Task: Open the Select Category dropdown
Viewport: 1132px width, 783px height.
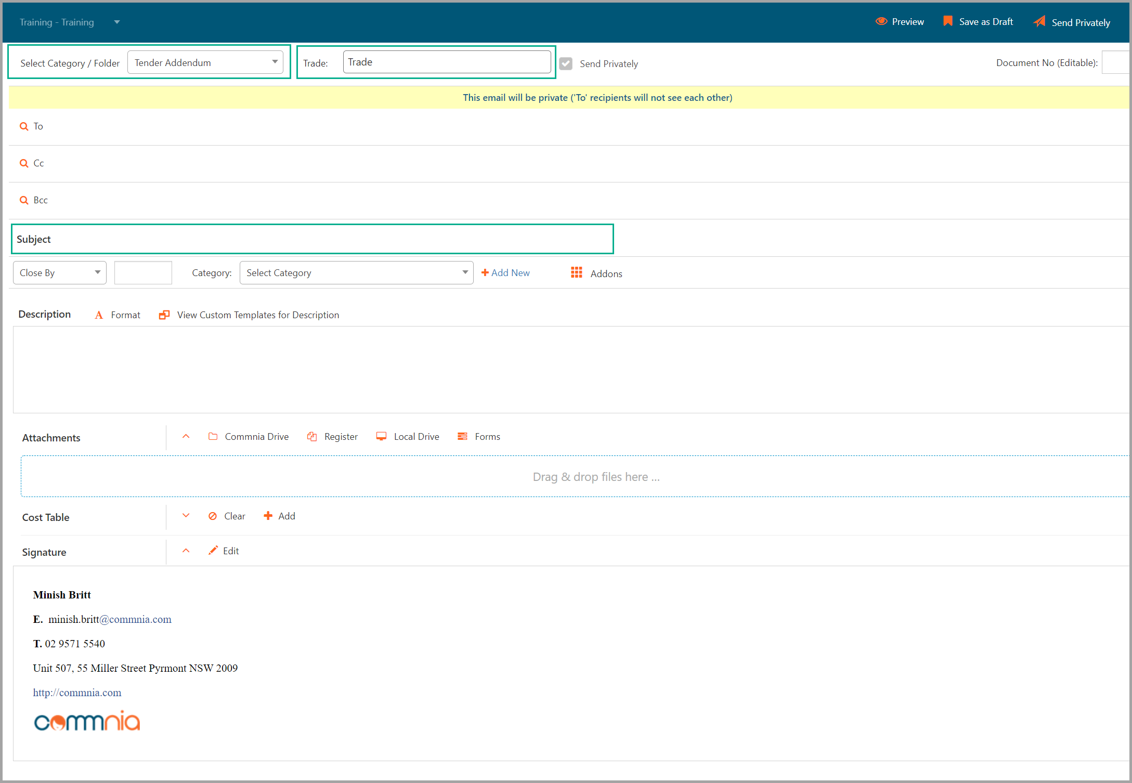Action: pos(356,272)
